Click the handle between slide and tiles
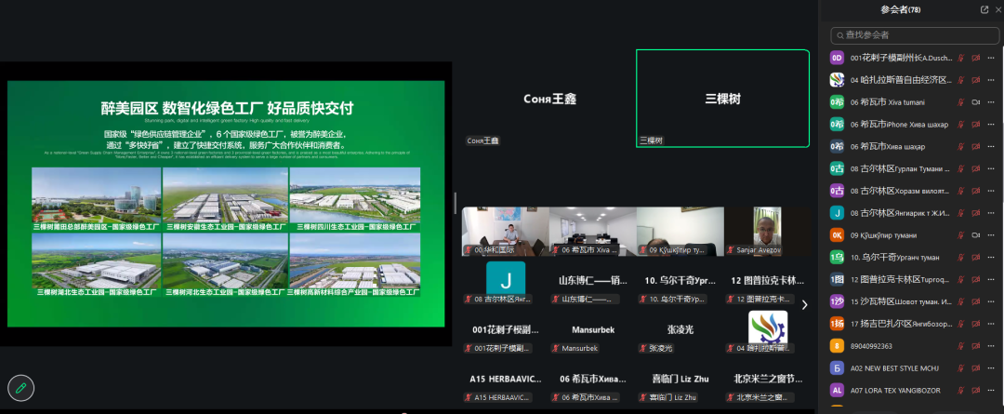Viewport: 1004px width, 414px height. point(456,203)
